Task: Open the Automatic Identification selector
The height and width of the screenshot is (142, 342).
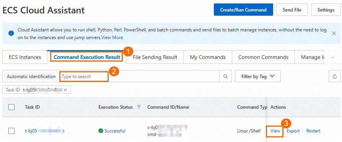Action: 31,77
